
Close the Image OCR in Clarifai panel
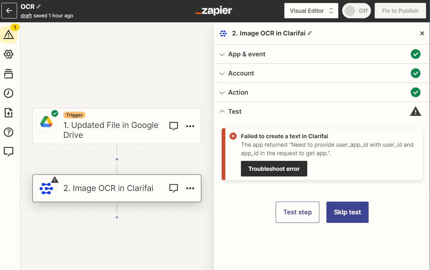click(x=422, y=33)
